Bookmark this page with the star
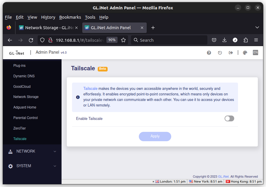The image size is (266, 187). pos(123,40)
